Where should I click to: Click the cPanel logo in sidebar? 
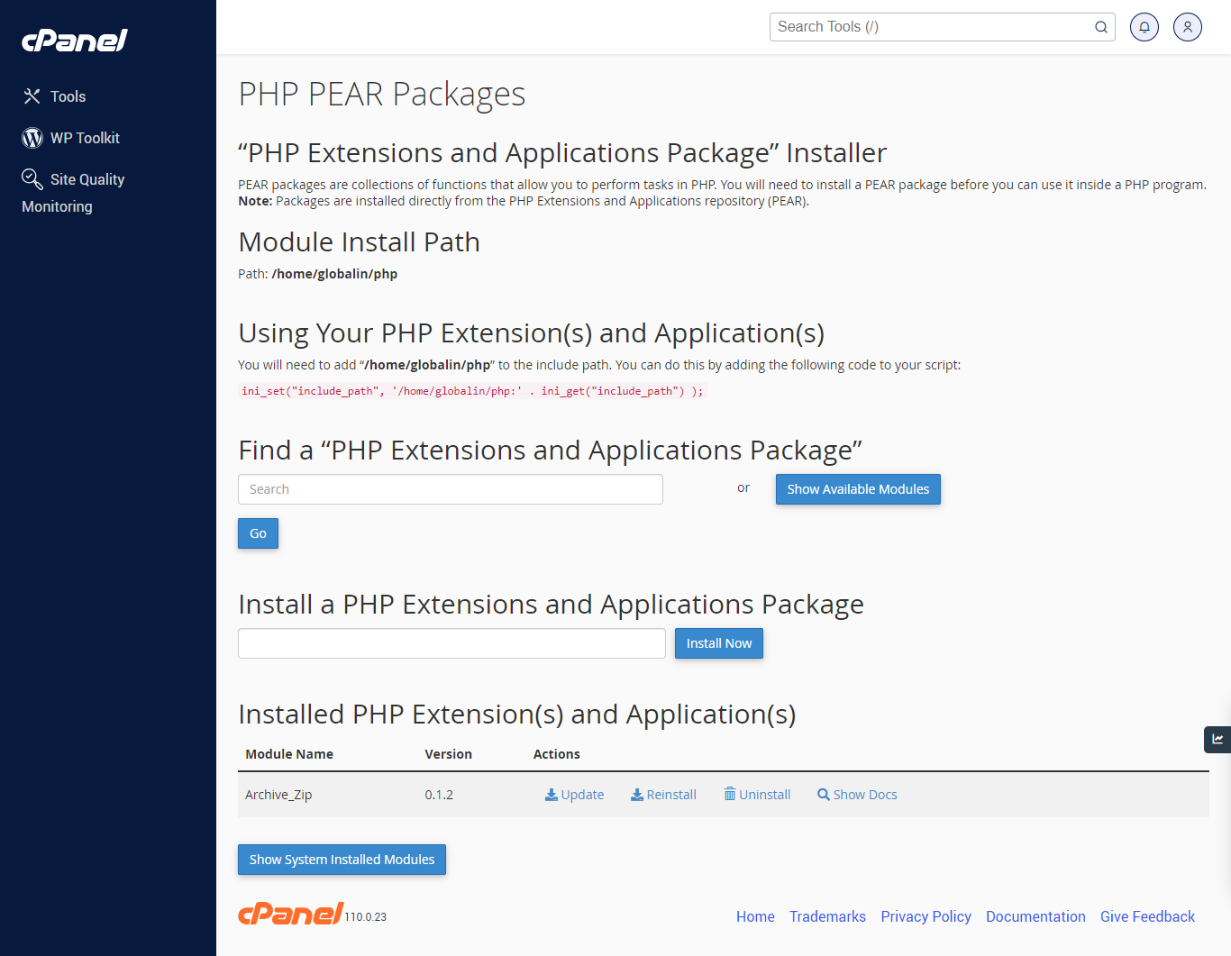(x=75, y=41)
